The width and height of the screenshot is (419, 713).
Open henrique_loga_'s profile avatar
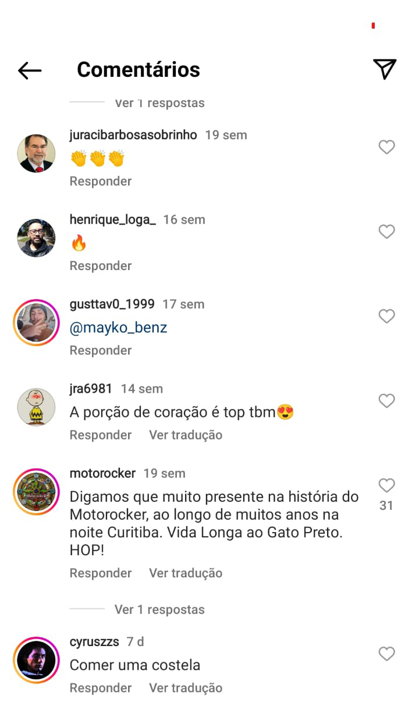37,238
